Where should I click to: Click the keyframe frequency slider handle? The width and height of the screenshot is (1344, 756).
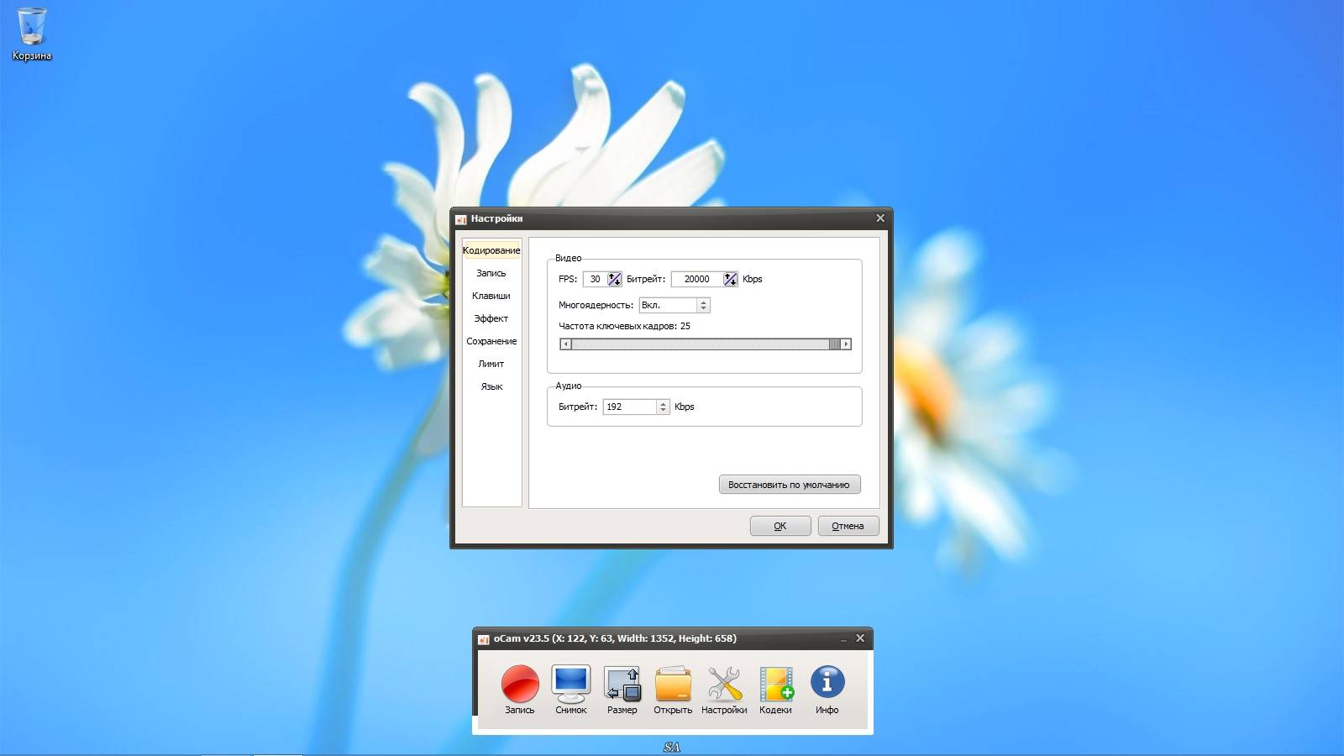click(833, 344)
